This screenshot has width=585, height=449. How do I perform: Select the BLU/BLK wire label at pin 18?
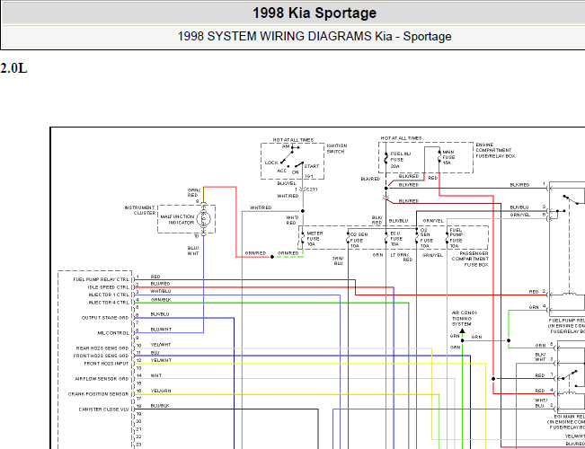[x=160, y=406]
